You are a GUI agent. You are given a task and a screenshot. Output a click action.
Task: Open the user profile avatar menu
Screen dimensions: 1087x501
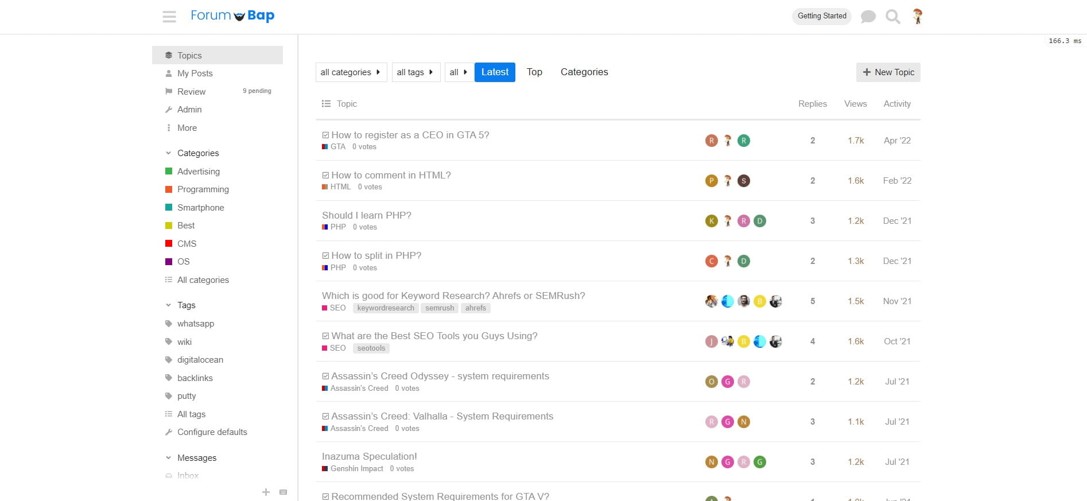coord(917,16)
